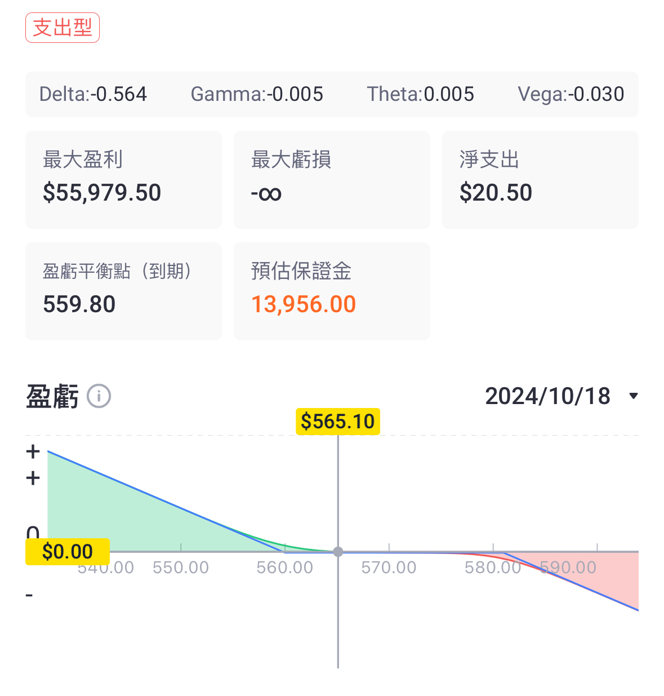
Task: Click the 最大盈利 $55,979.50 card
Action: tap(123, 179)
